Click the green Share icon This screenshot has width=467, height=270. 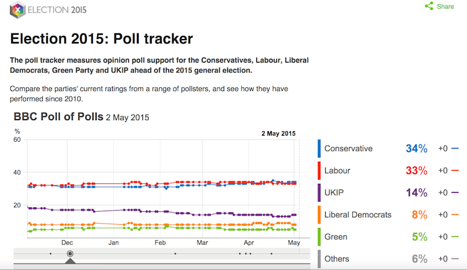tap(429, 6)
